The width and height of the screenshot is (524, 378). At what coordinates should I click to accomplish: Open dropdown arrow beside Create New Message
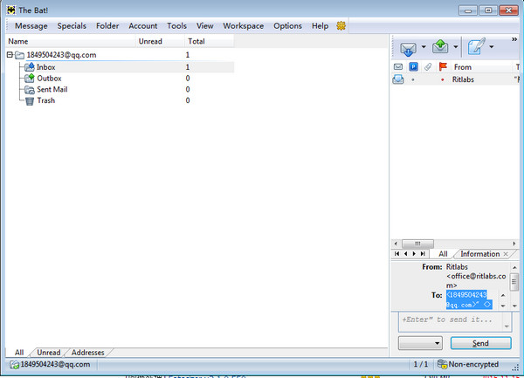coord(492,47)
